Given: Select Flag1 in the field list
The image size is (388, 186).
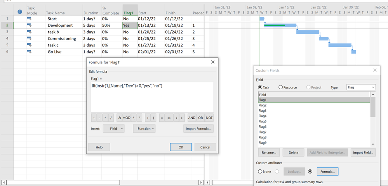Looking at the screenshot, I should [314, 100].
